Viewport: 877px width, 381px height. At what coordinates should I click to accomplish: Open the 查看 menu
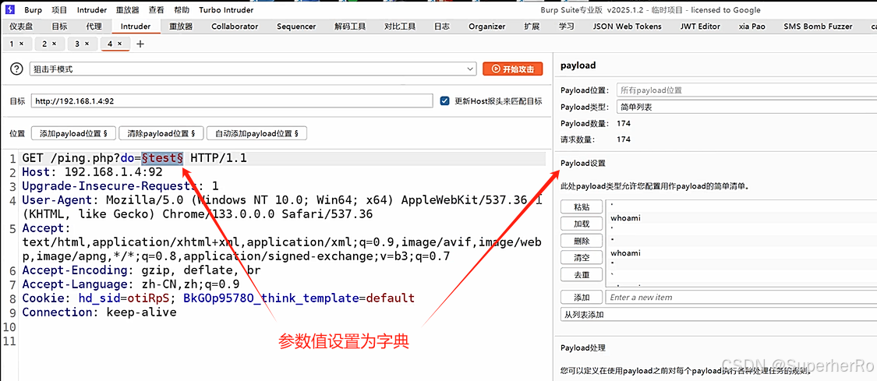click(157, 10)
